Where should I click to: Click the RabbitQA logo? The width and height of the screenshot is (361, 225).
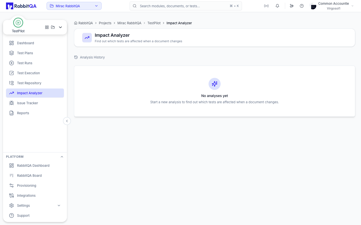click(x=21, y=6)
